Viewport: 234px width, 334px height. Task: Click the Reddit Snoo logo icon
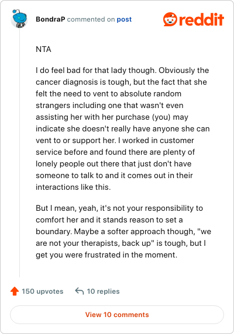pyautogui.click(x=170, y=19)
